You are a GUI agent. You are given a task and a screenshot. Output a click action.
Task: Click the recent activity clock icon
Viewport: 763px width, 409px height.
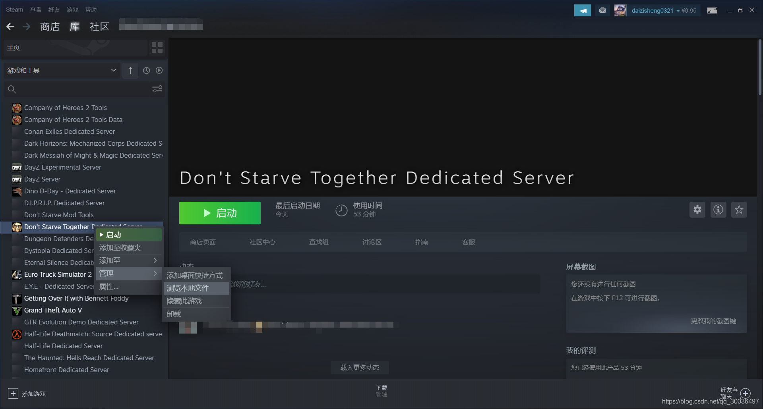[x=146, y=70]
